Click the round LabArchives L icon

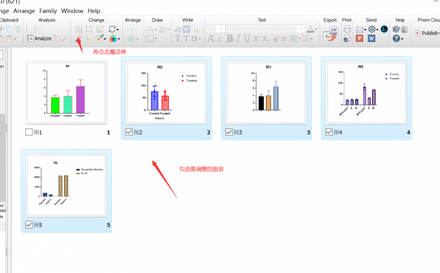pos(384,30)
